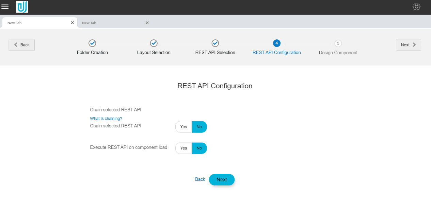This screenshot has width=431, height=197.
Task: Close the active New Tab
Action: 72,23
